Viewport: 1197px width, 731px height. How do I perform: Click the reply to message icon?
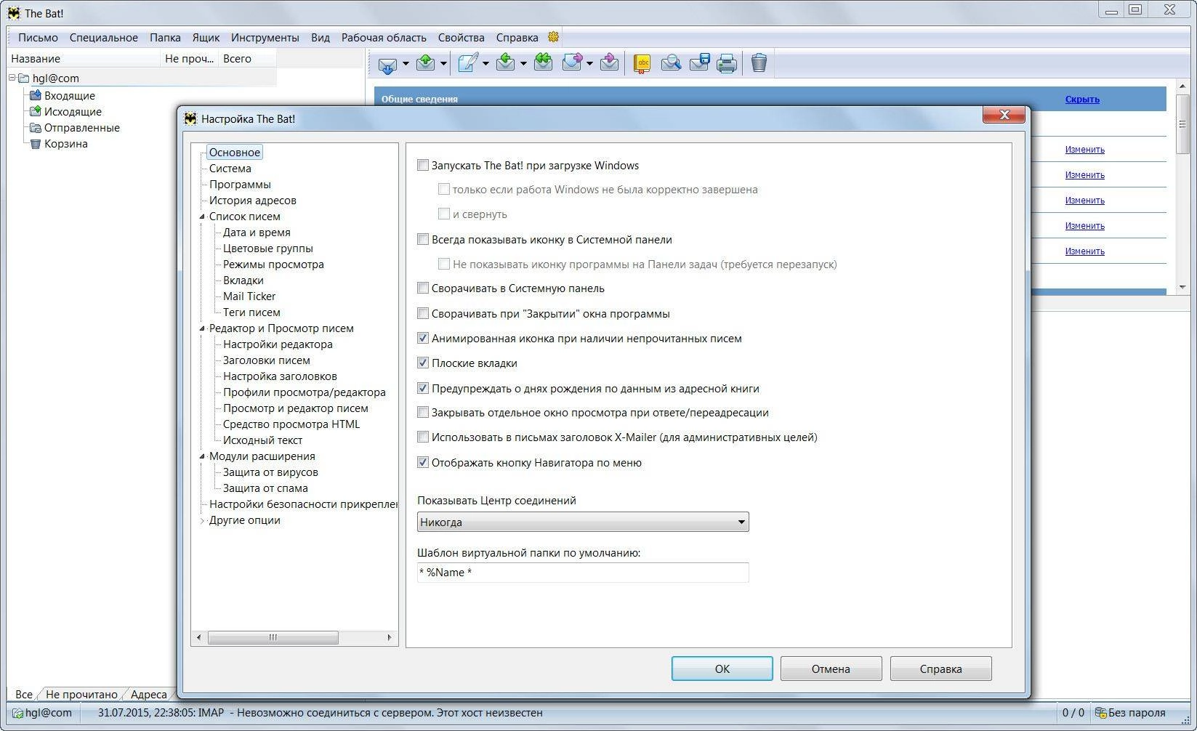coord(506,63)
